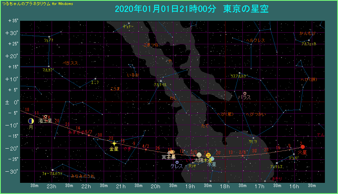Select the かんむり constellation label
The width and height of the screenshot is (338, 194).
coord(308,33)
